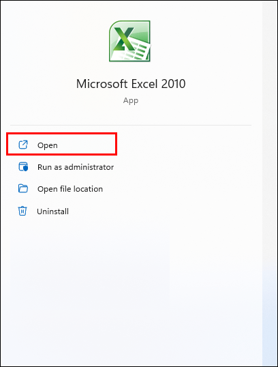Screen dimensions: 278x367
Task: Click the folder icon for Open file location
Action: click(x=23, y=188)
